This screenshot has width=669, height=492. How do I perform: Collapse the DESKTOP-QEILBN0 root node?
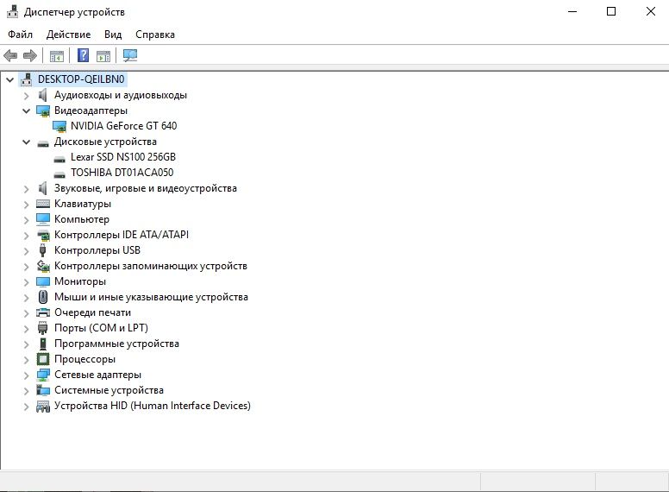[10, 80]
